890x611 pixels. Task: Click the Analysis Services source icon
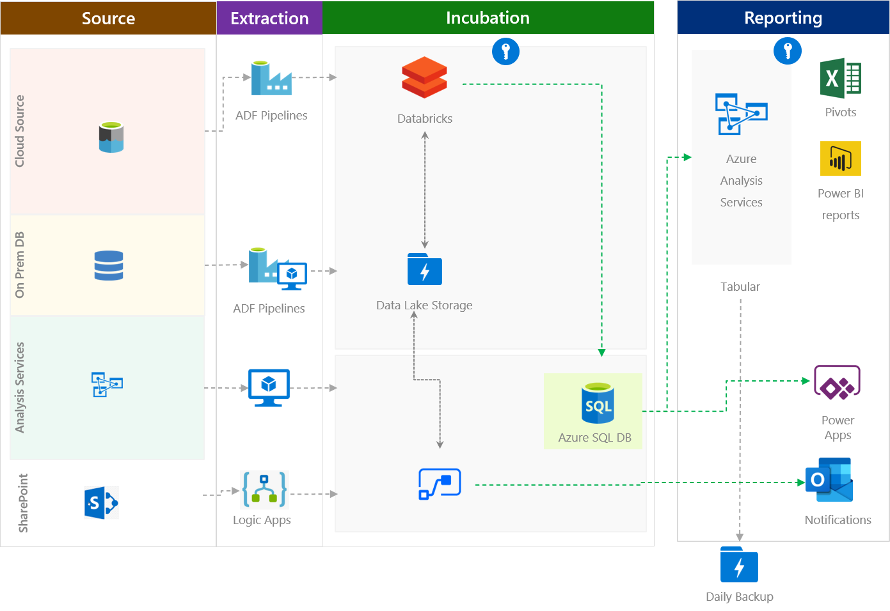click(x=107, y=384)
